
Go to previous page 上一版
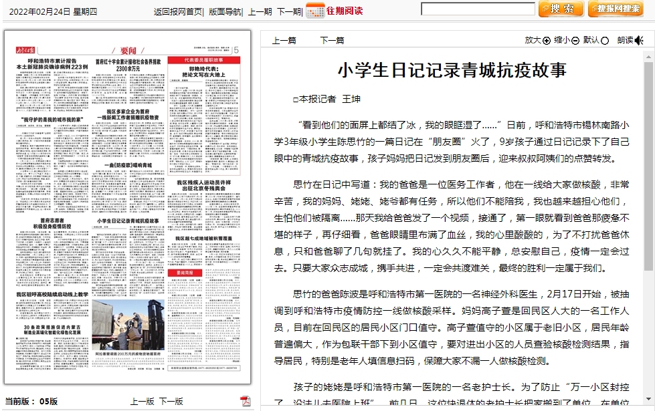pos(142,401)
